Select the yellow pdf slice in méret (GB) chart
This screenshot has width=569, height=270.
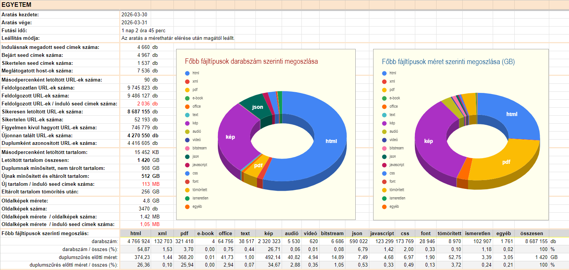tap(501, 163)
